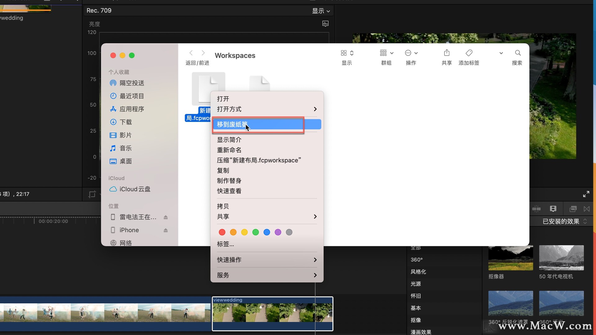Select 基本 effects category
This screenshot has width=596, height=335.
pos(416,308)
